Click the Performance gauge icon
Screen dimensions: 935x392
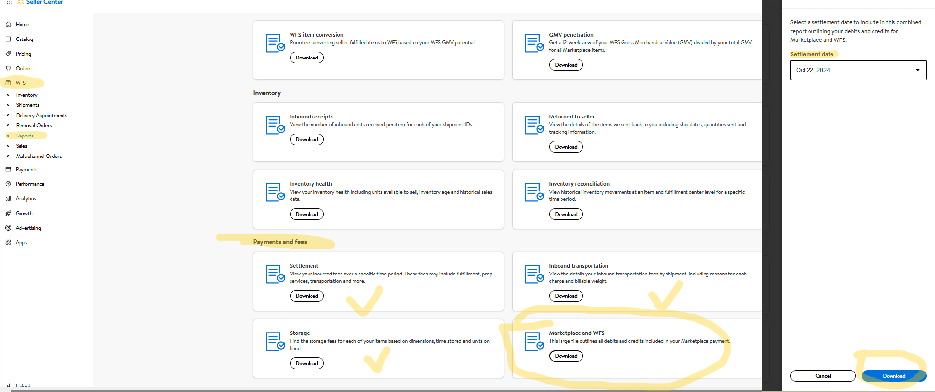8,184
